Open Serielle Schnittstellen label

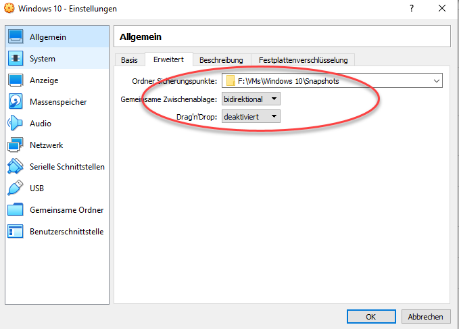68,167
